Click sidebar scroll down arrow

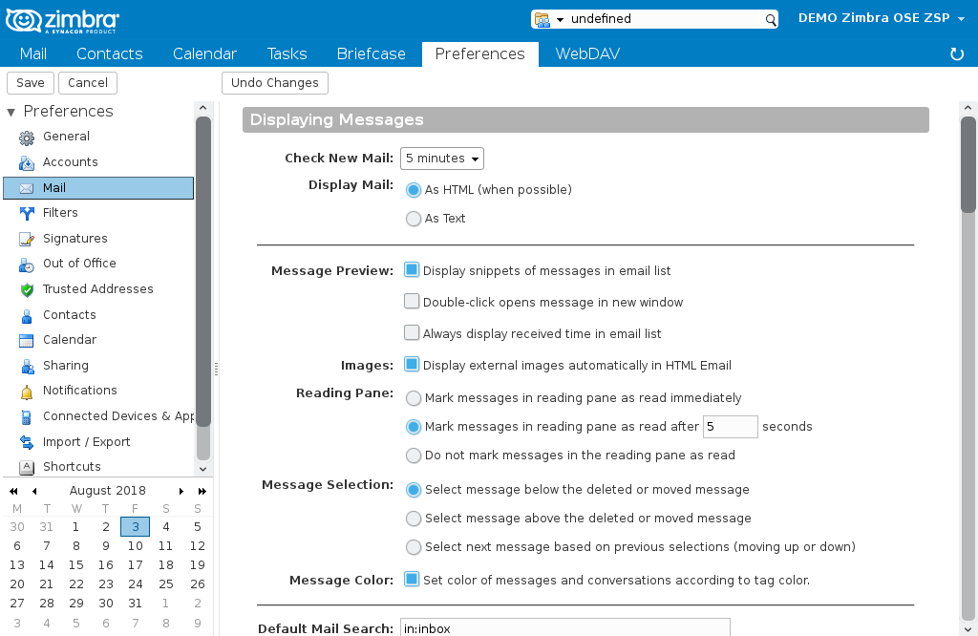point(202,469)
